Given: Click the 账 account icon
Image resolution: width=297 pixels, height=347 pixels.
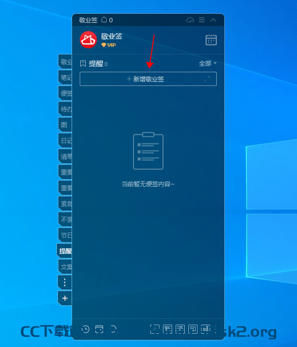Looking at the screenshot, I should (168, 329).
